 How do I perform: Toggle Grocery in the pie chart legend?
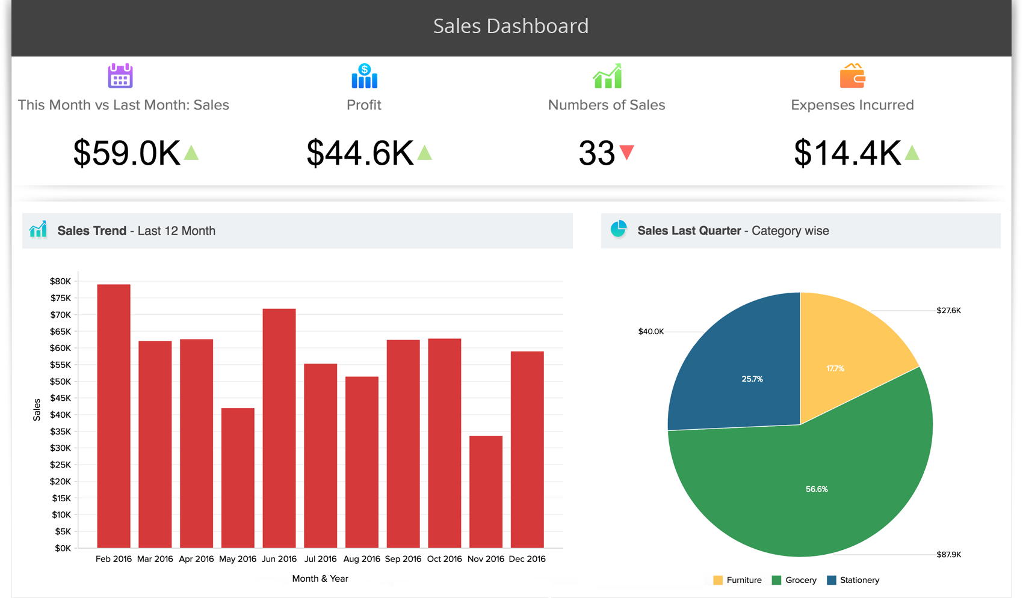(x=794, y=580)
